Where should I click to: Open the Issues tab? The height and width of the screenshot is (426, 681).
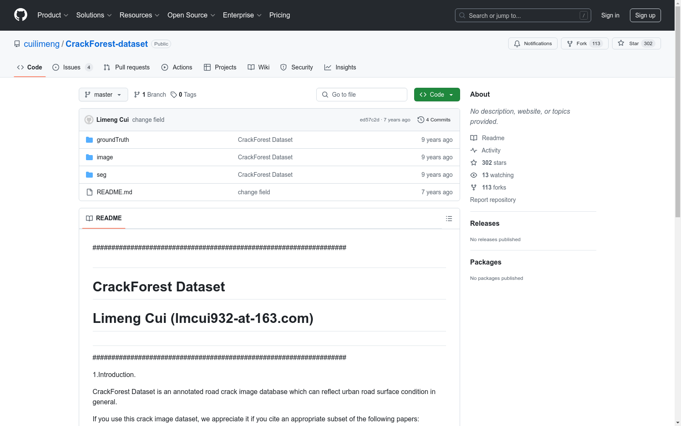coord(72,67)
